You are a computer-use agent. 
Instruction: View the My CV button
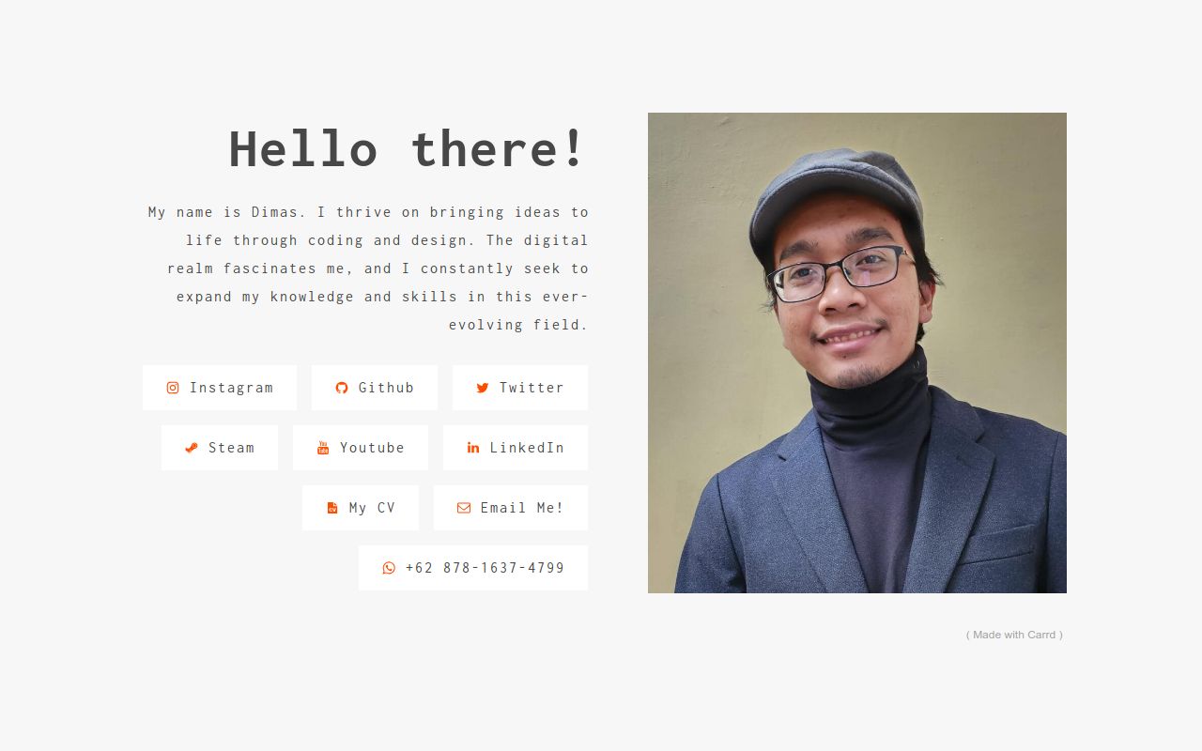click(361, 508)
